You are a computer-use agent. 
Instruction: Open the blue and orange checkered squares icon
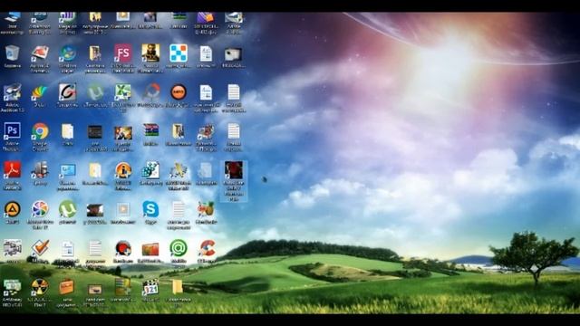coord(179,53)
